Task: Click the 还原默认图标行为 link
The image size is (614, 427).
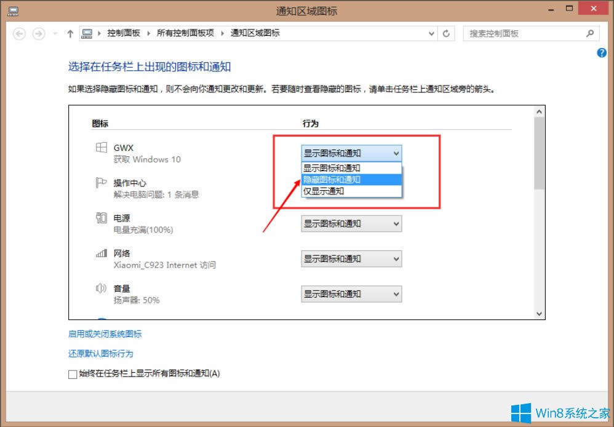Action: tap(100, 353)
